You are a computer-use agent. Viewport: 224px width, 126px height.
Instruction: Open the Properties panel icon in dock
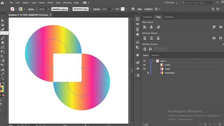coord(138,19)
